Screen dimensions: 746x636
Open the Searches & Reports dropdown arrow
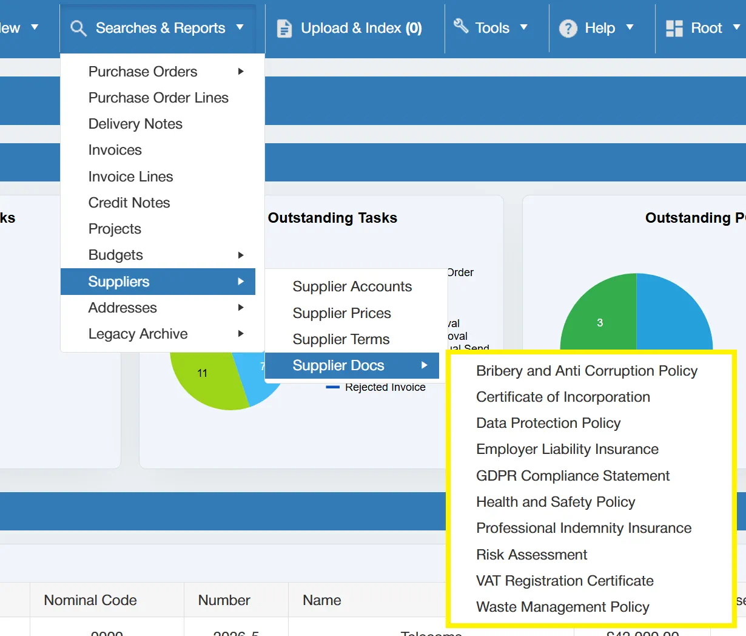(x=240, y=27)
